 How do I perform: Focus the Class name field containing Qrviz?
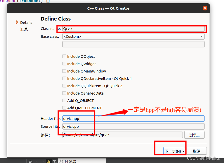click(133, 29)
